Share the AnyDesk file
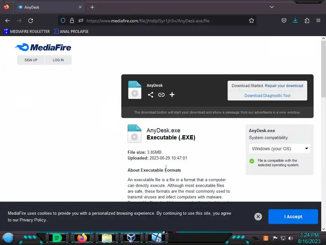 tap(151, 95)
